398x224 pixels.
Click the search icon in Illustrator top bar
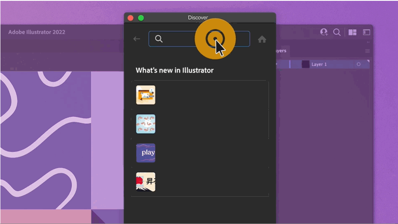tap(337, 32)
